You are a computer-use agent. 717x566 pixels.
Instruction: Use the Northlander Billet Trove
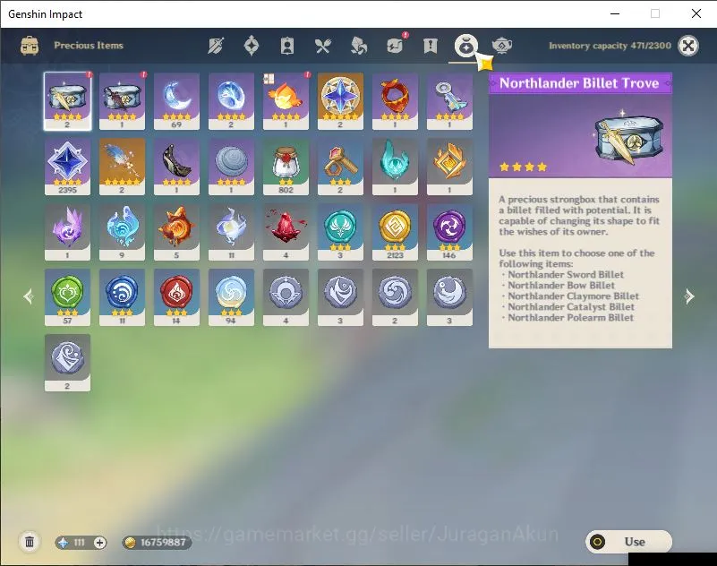coord(628,542)
